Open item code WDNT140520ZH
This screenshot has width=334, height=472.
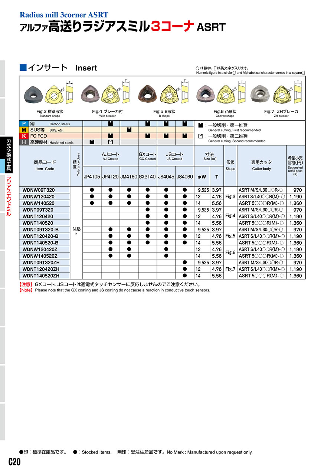pos(41,276)
